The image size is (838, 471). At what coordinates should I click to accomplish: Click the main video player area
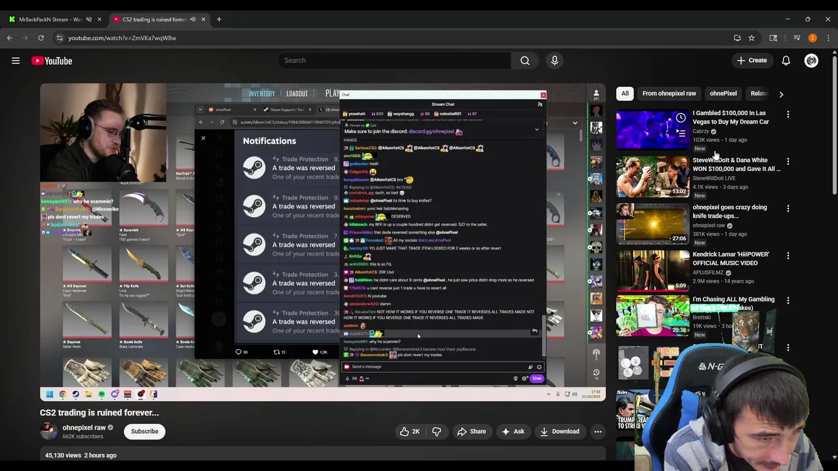point(323,242)
